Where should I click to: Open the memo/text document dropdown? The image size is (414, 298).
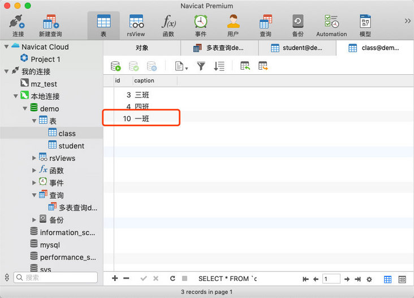tap(182, 66)
